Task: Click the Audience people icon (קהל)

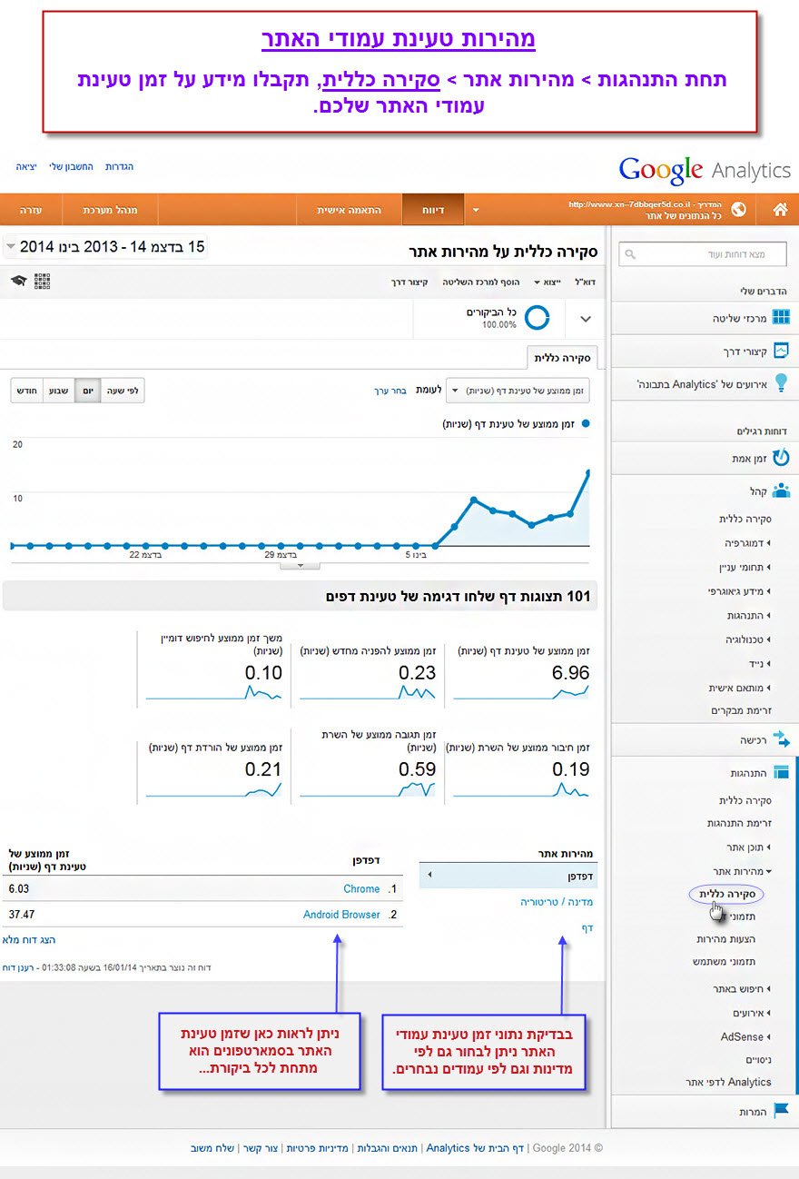Action: pyautogui.click(x=780, y=490)
